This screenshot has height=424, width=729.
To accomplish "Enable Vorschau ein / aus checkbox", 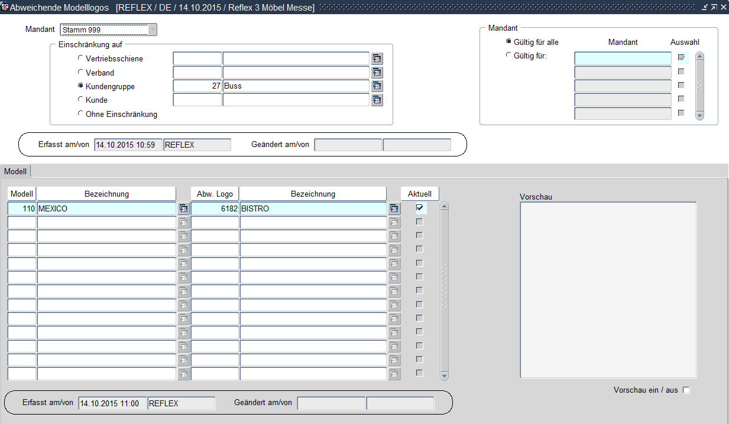I will click(x=686, y=390).
